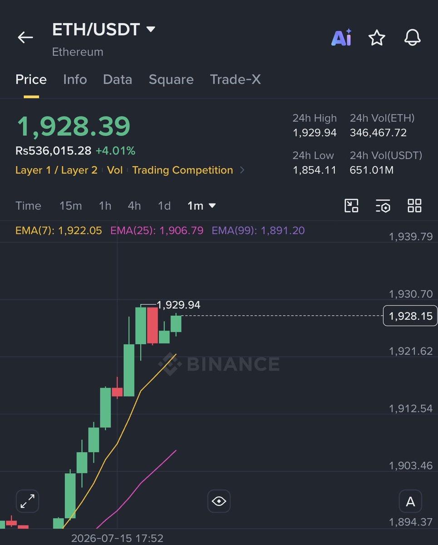Click the large price 1,928.39

coord(74,126)
